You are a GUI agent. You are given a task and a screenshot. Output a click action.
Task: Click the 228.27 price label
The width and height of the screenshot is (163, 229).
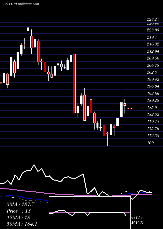tap(153, 19)
